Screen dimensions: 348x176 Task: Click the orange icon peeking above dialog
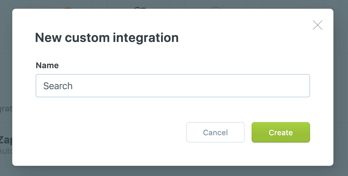point(68,8)
